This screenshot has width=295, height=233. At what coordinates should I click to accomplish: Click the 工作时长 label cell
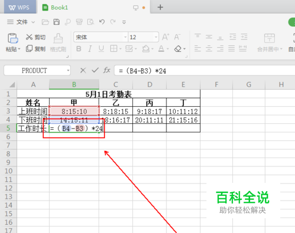(x=33, y=128)
